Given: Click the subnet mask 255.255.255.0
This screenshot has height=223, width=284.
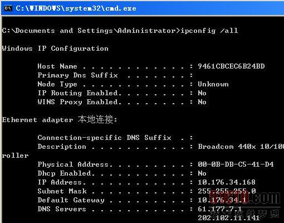Looking at the screenshot, I should (227, 191).
